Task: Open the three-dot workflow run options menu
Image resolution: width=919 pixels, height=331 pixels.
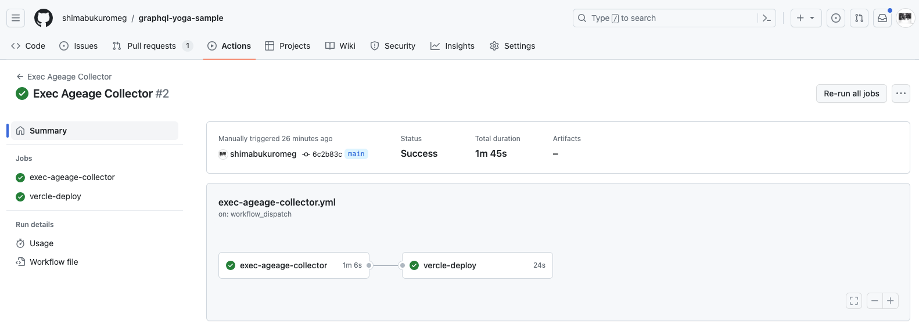Action: click(901, 93)
